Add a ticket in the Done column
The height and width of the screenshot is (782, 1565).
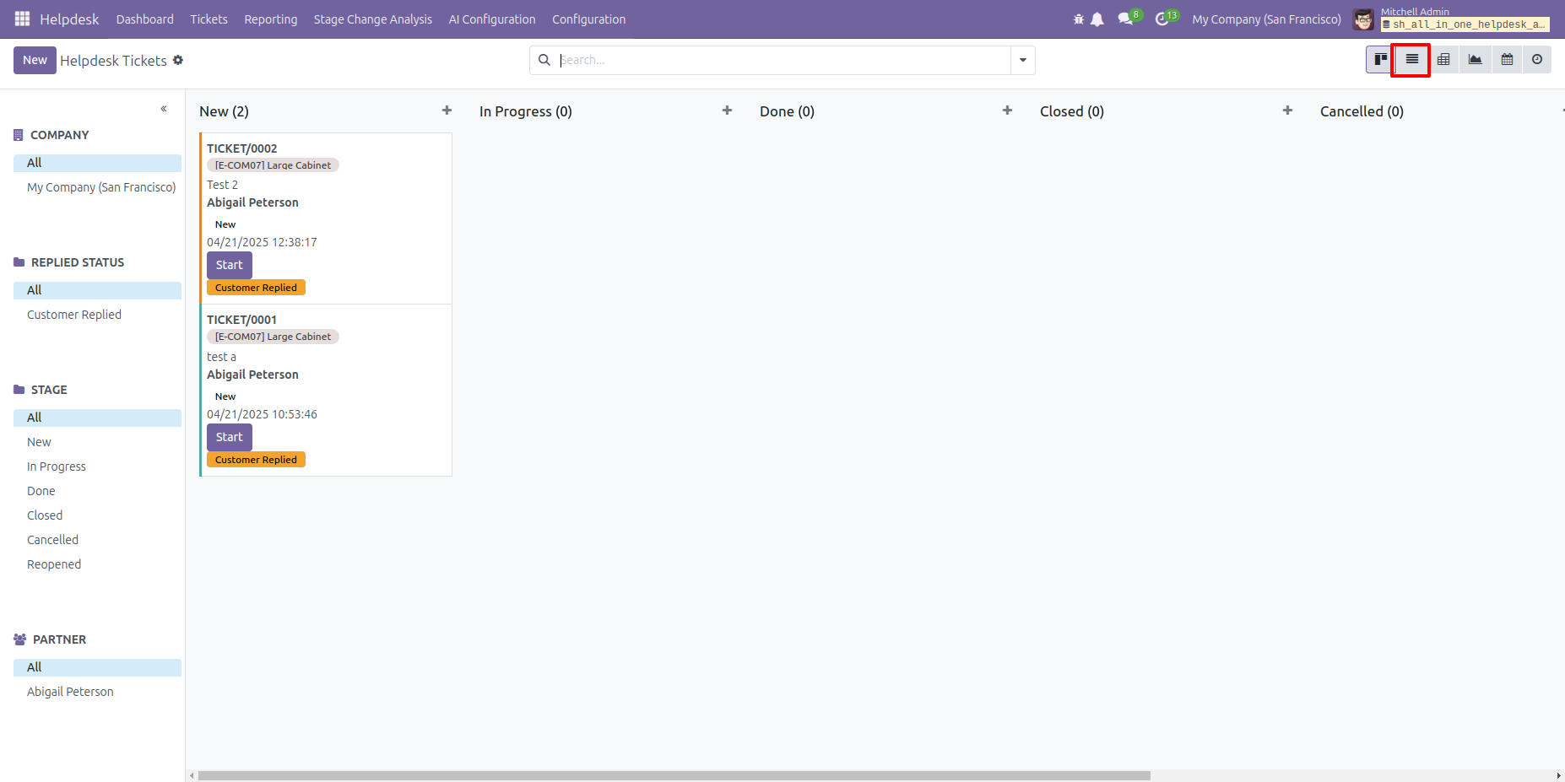point(1007,111)
